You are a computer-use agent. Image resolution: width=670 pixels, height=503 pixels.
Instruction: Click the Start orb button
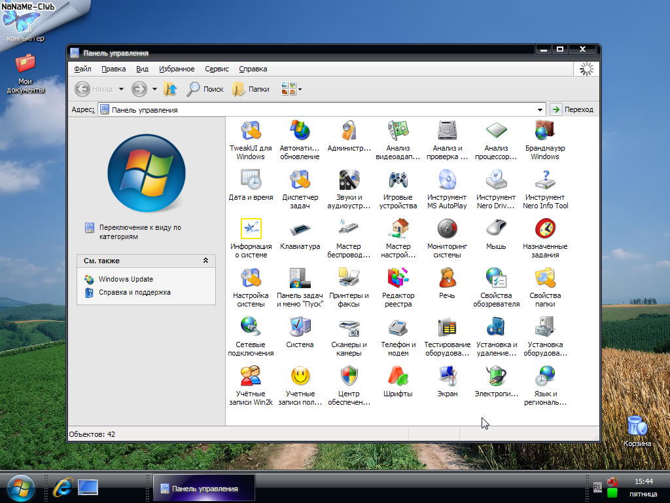pos(20,487)
